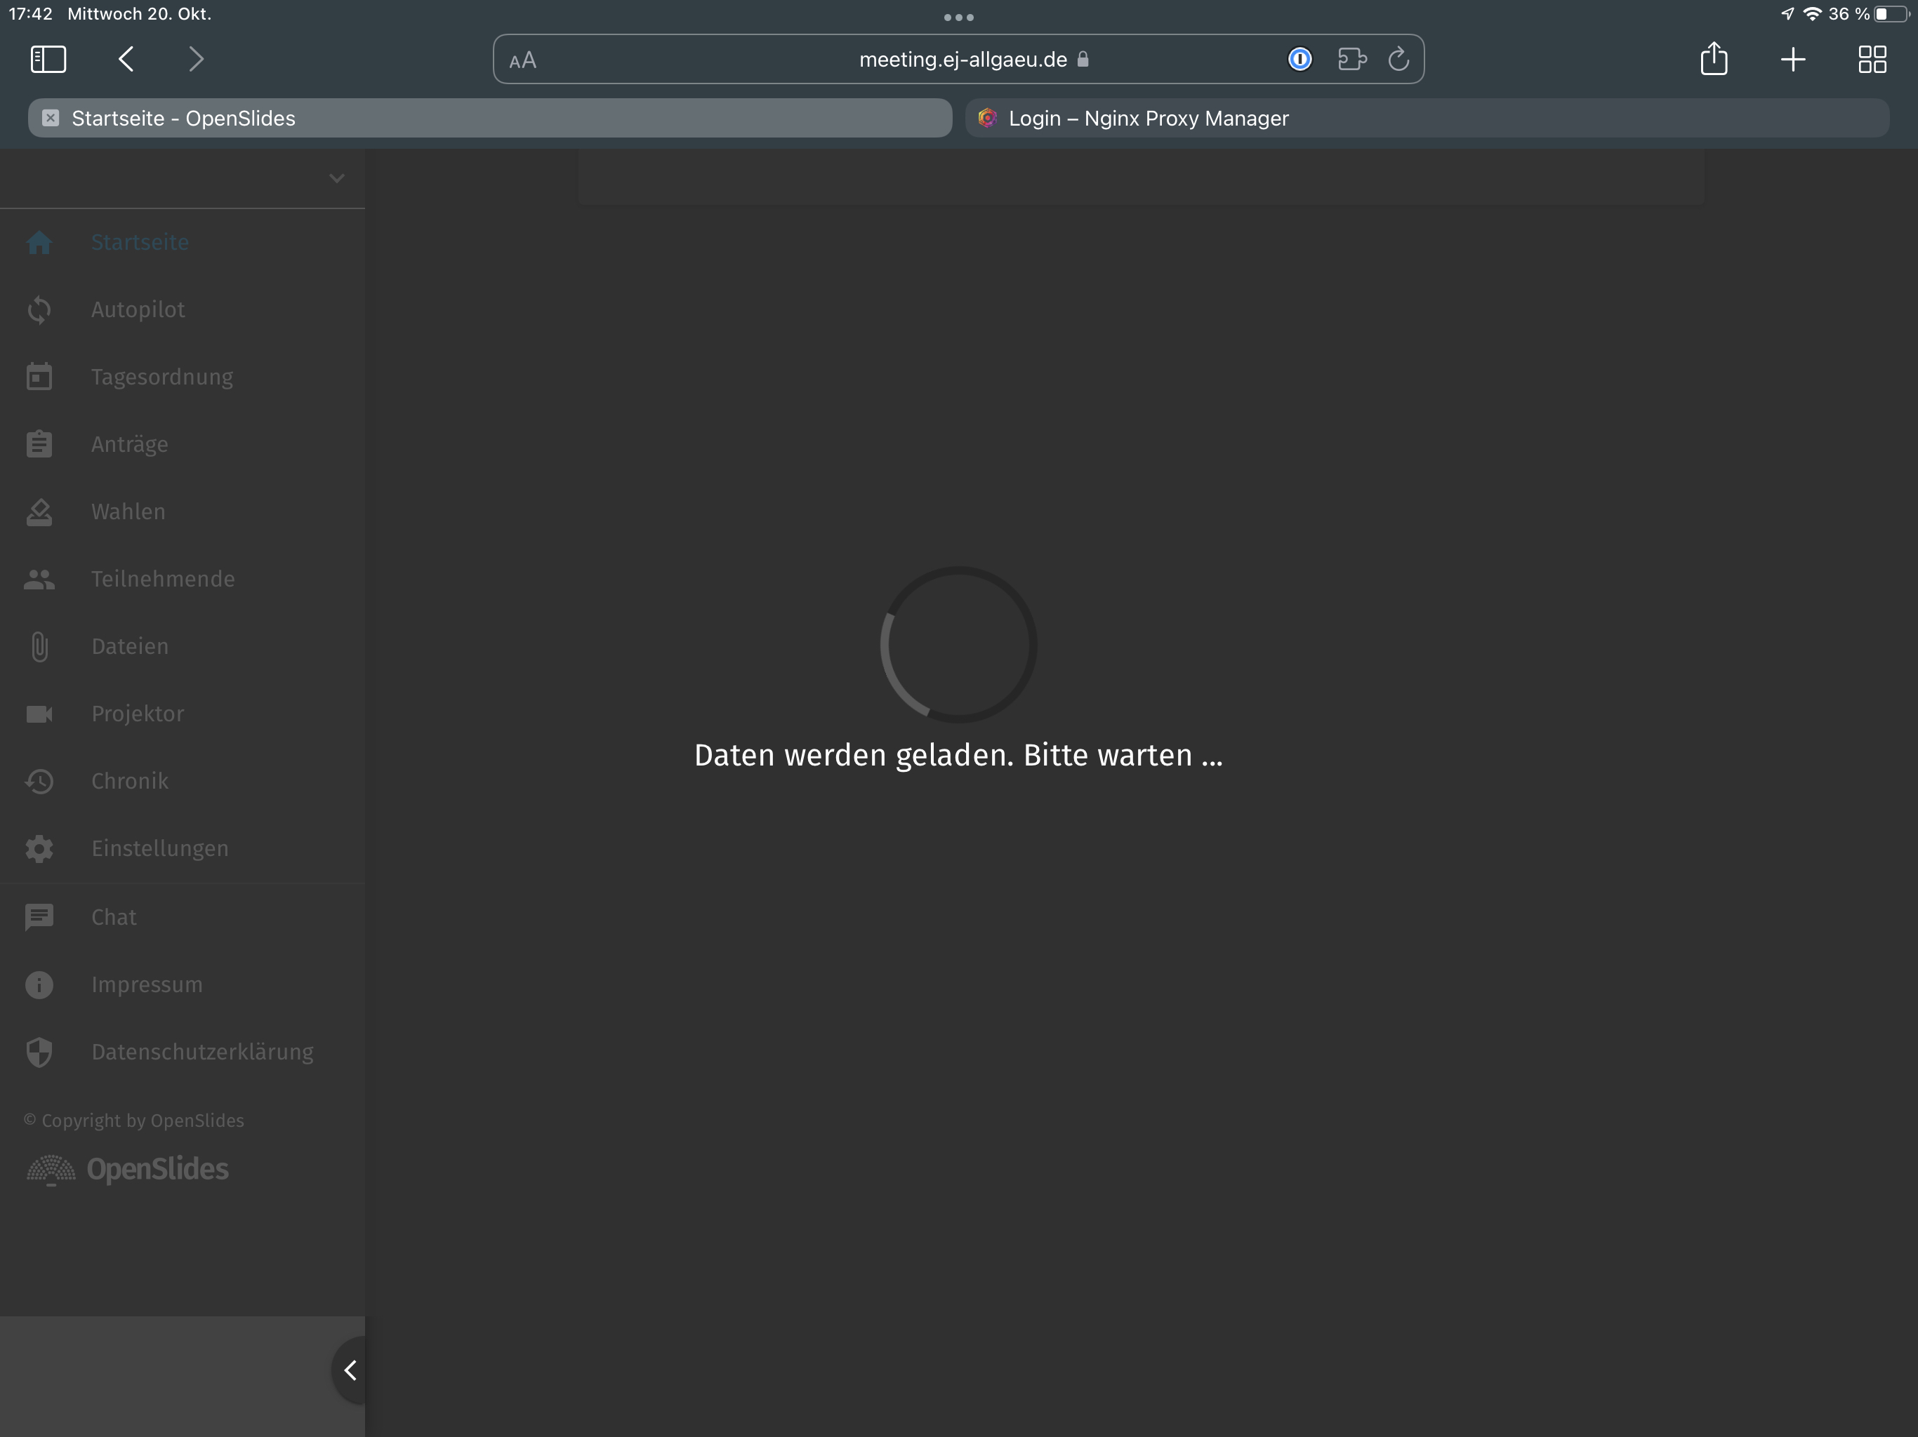Open the Anträge clipboard icon
This screenshot has width=1918, height=1437.
(39, 443)
